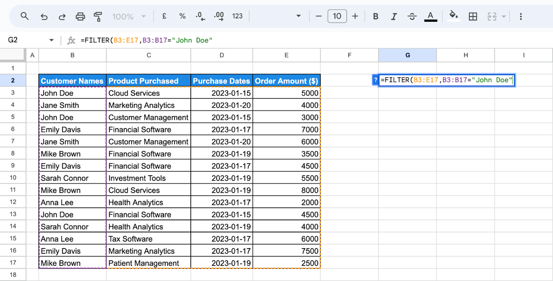
Task: Select the cell with amount 2500
Action: point(286,263)
